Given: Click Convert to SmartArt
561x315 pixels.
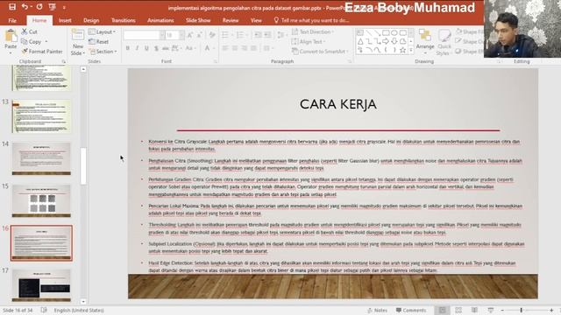Looking at the screenshot, I should 320,52.
